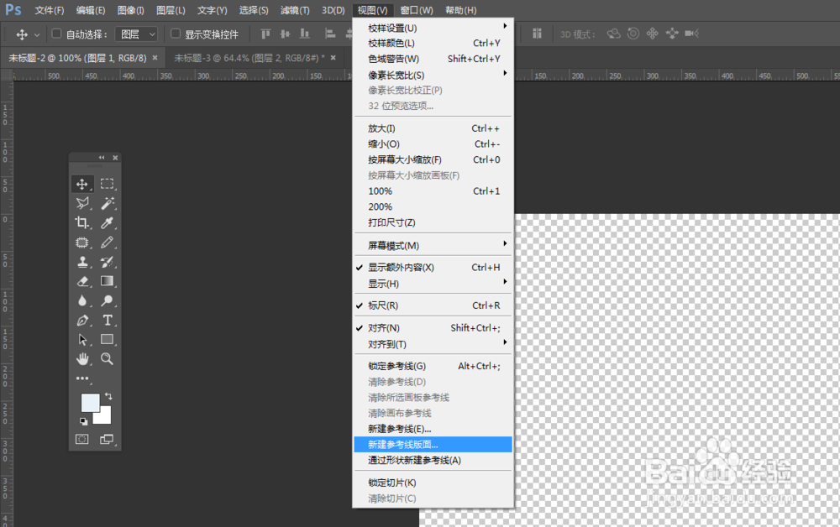
Task: Activate the Crop tool
Action: (x=81, y=224)
